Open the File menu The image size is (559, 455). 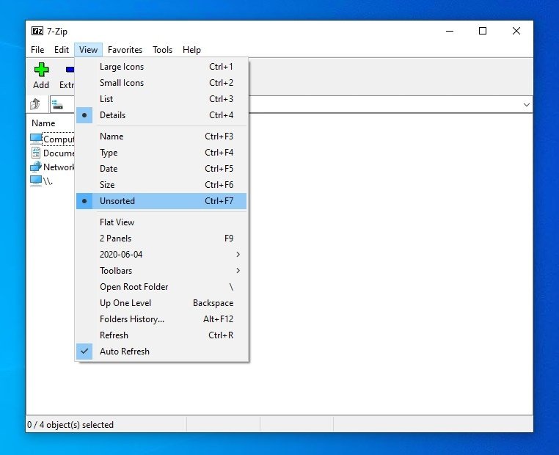37,50
